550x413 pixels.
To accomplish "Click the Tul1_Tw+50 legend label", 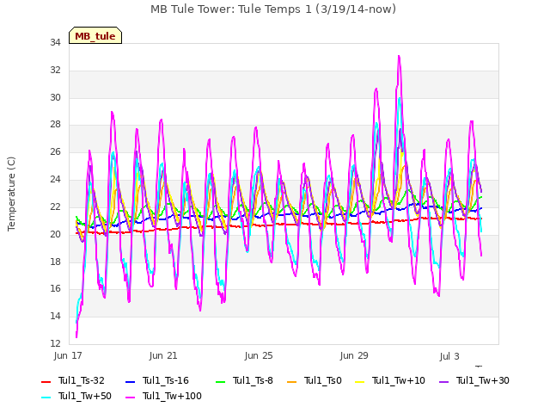I will (x=85, y=396).
